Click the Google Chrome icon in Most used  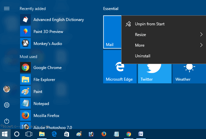25,67
